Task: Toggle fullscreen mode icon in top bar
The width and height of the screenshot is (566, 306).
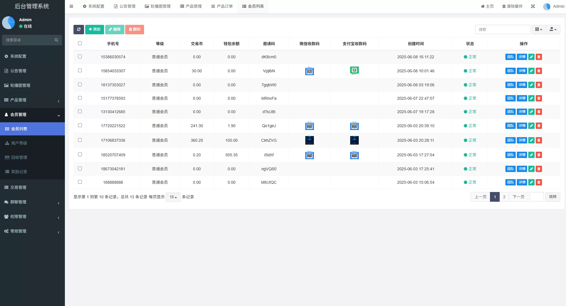Action: tap(533, 6)
